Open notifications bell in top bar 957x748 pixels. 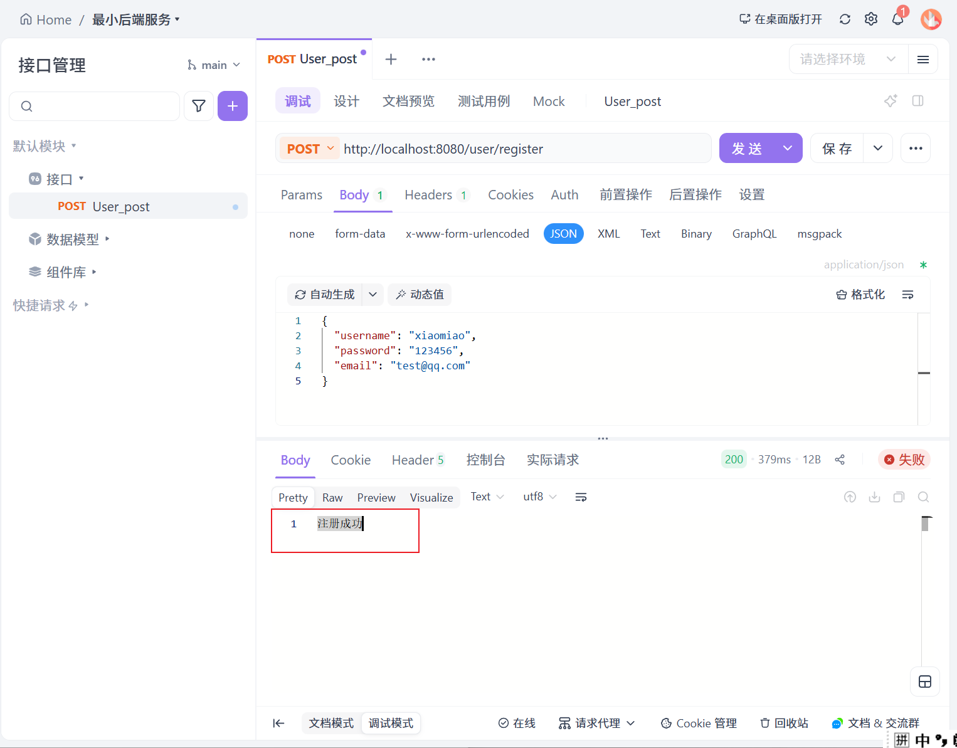[897, 19]
